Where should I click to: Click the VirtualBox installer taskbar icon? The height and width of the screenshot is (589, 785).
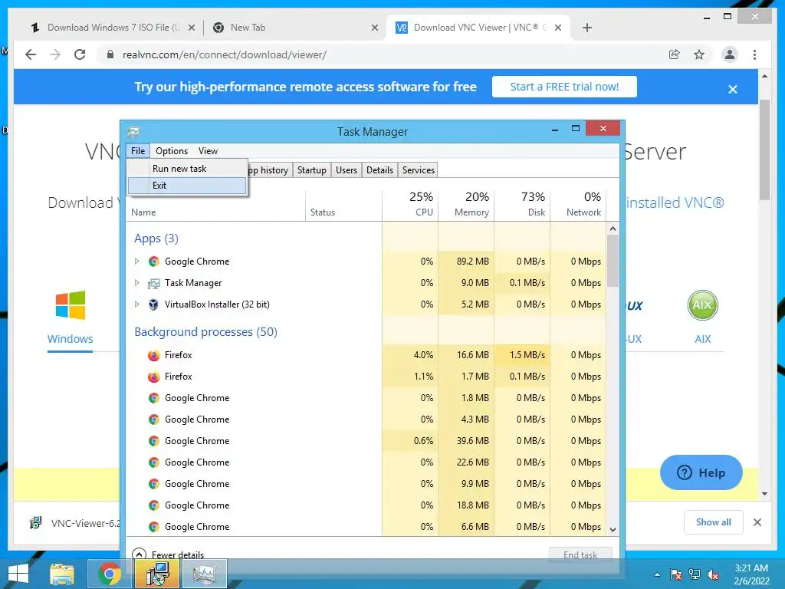[x=157, y=574]
